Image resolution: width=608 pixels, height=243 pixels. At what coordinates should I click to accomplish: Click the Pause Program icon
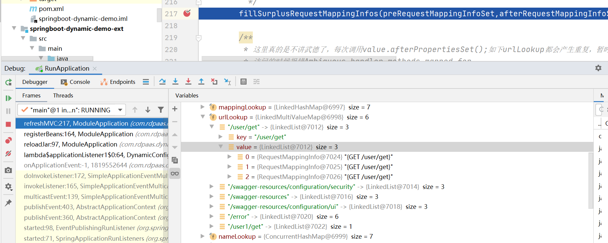point(8,111)
